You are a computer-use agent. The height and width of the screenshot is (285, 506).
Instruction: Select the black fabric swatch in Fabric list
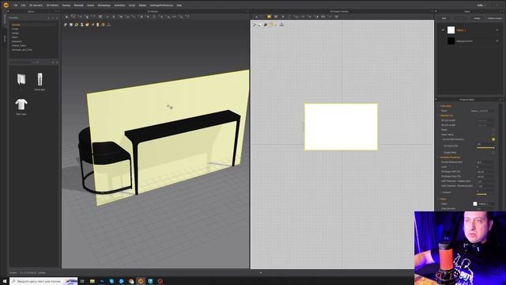(451, 41)
